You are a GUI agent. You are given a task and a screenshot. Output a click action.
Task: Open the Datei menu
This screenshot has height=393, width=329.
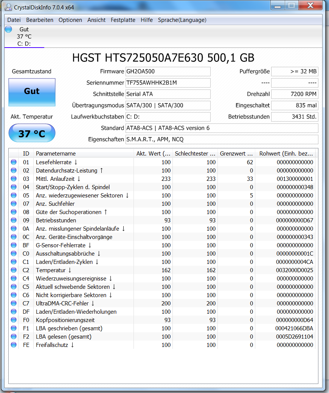pos(14,20)
